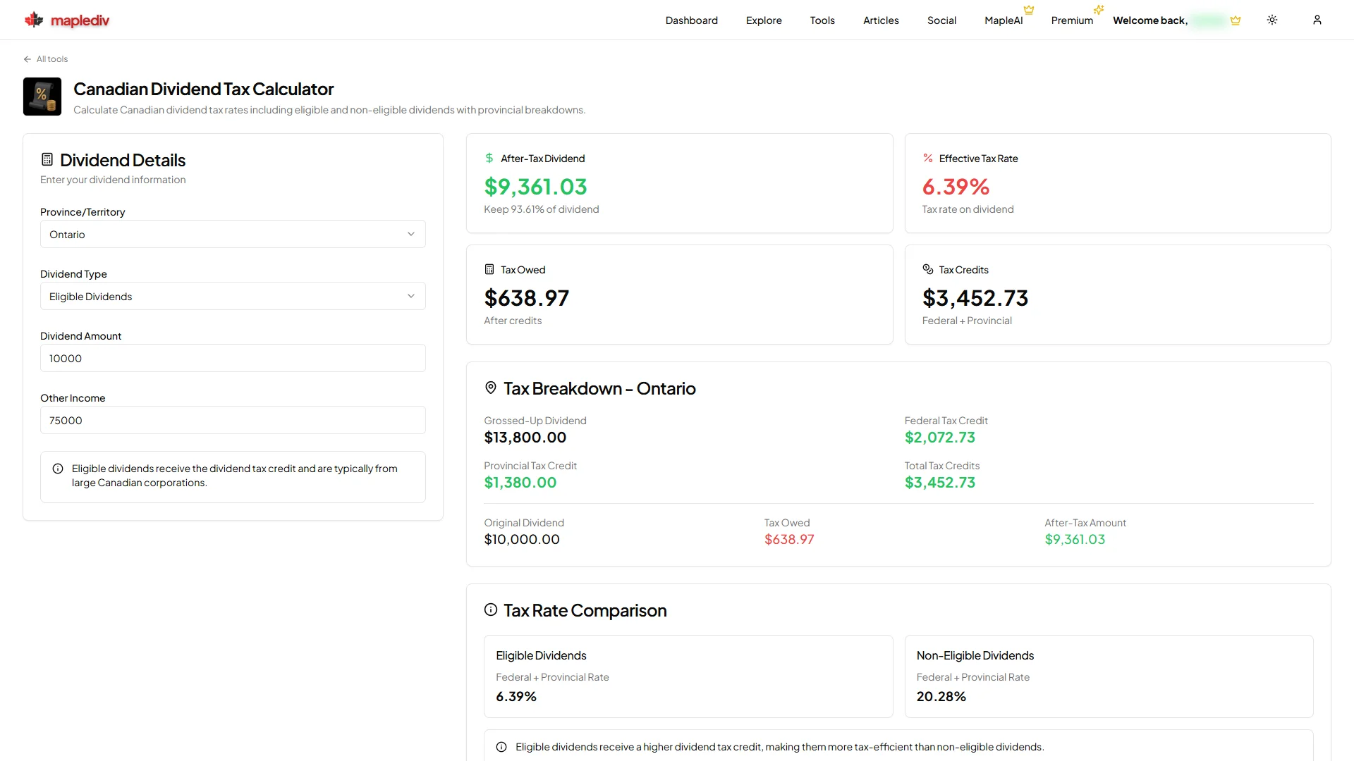The height and width of the screenshot is (761, 1354).
Task: Open MapleAI from the navigation
Action: point(1004,20)
